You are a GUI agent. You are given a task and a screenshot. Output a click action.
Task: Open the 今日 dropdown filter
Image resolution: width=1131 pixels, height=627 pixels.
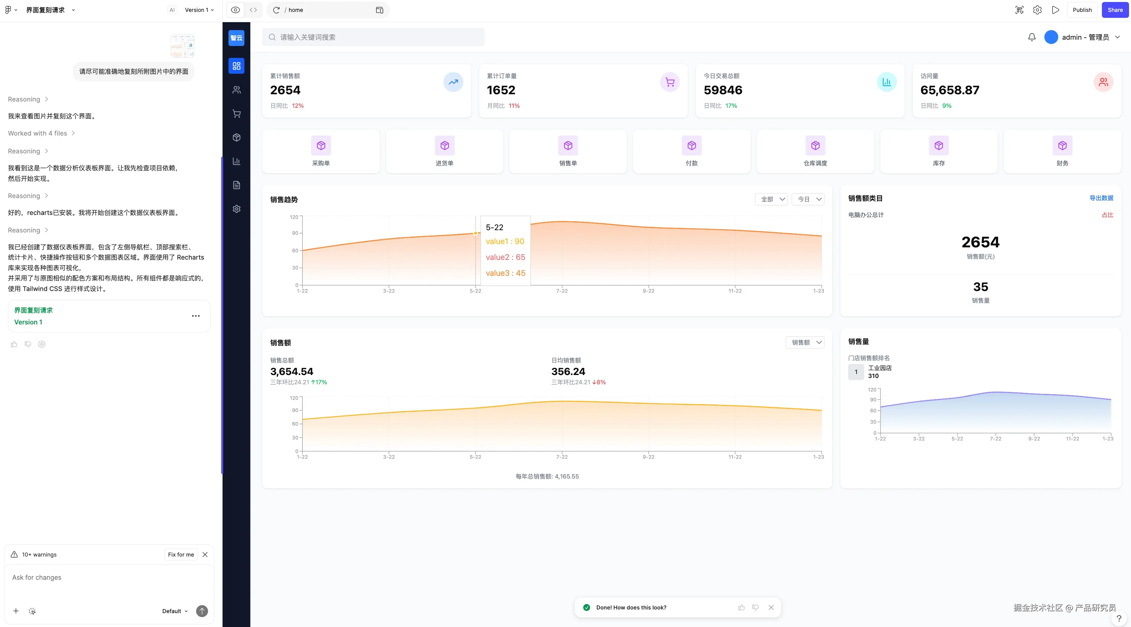pyautogui.click(x=808, y=199)
